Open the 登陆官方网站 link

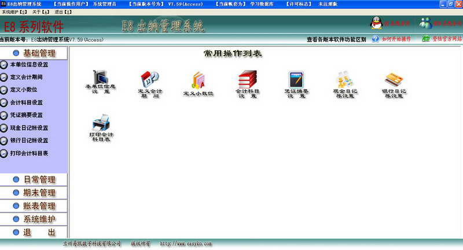(446, 39)
